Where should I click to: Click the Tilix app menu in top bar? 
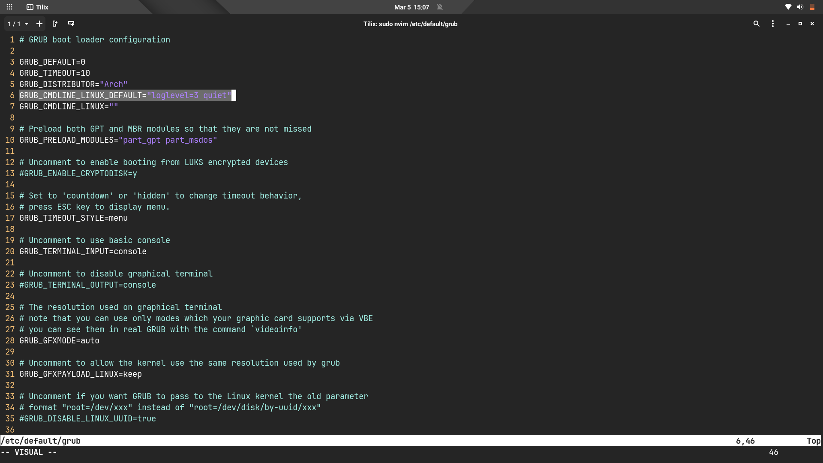pos(38,7)
